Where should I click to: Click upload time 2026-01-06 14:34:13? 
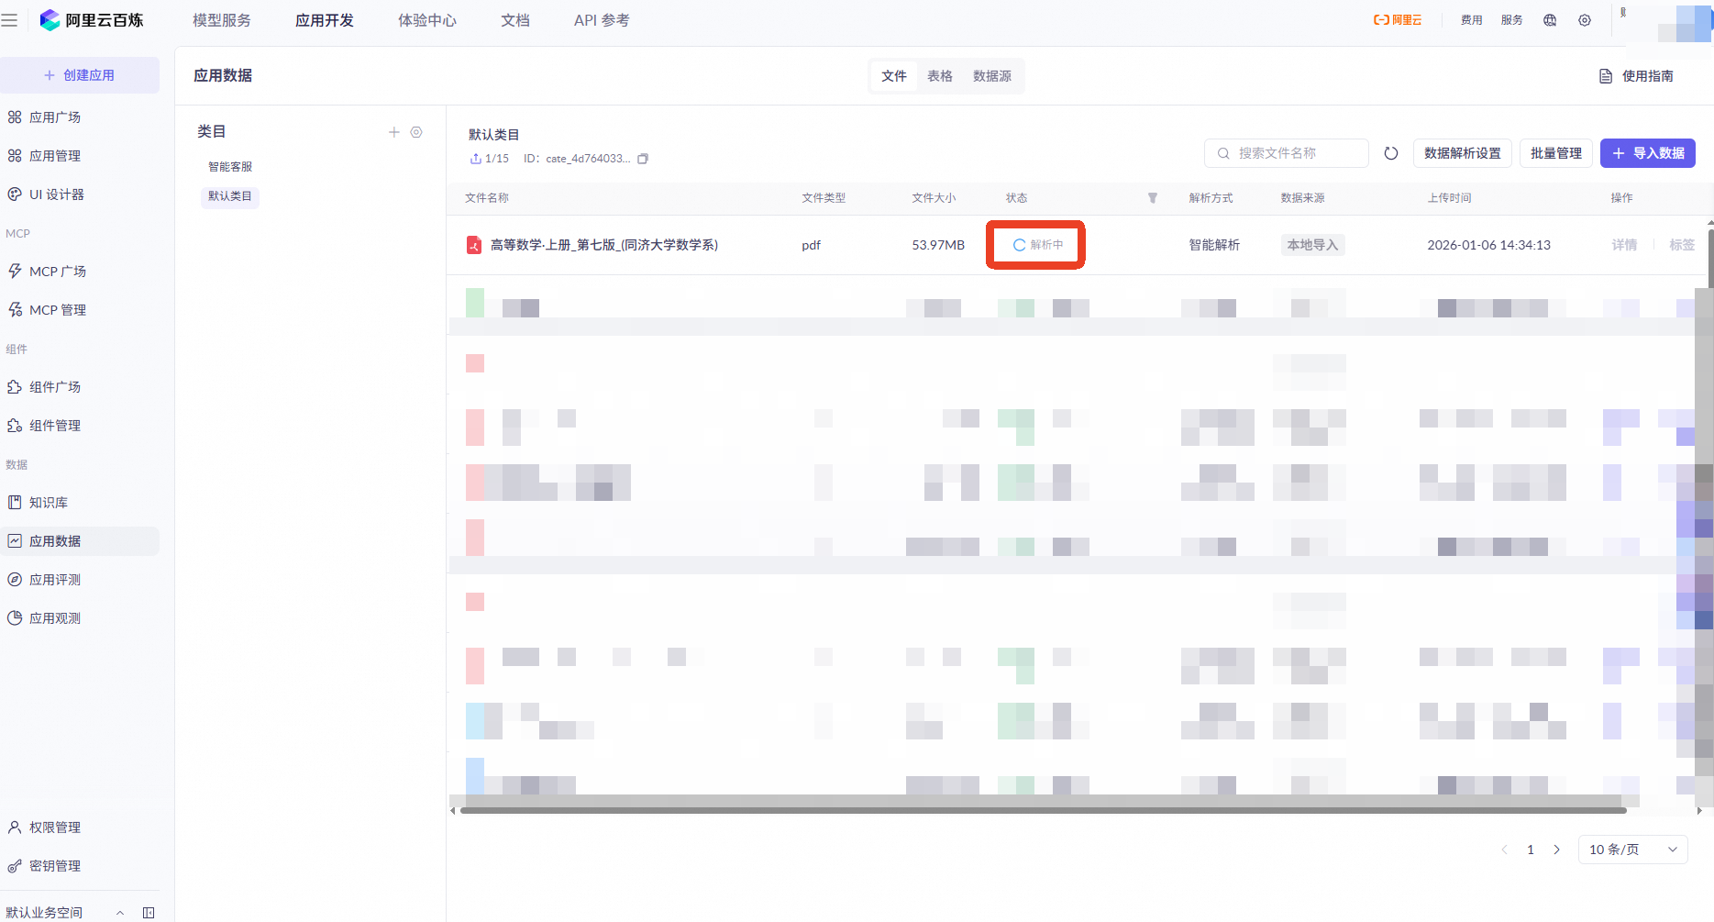[x=1488, y=245]
